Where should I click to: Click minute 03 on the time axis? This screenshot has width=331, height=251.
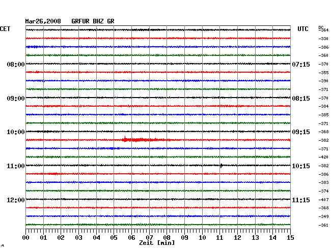pos(78,238)
